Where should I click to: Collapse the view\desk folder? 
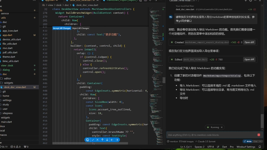tap(7, 65)
